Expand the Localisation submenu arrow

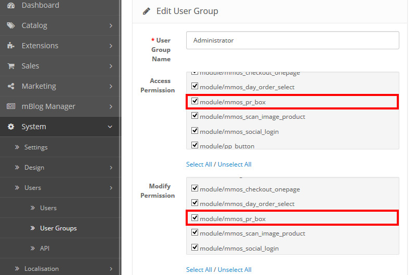pos(111,269)
